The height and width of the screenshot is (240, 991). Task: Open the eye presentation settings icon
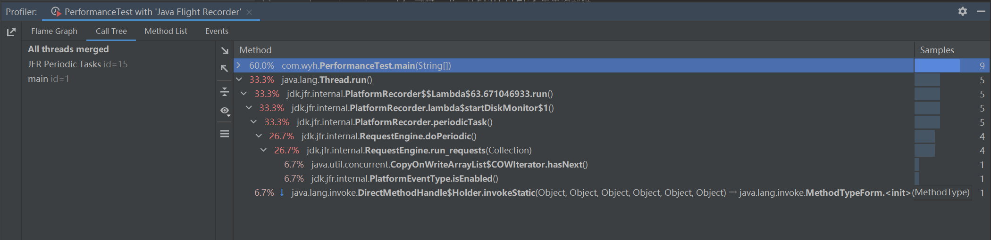(225, 111)
